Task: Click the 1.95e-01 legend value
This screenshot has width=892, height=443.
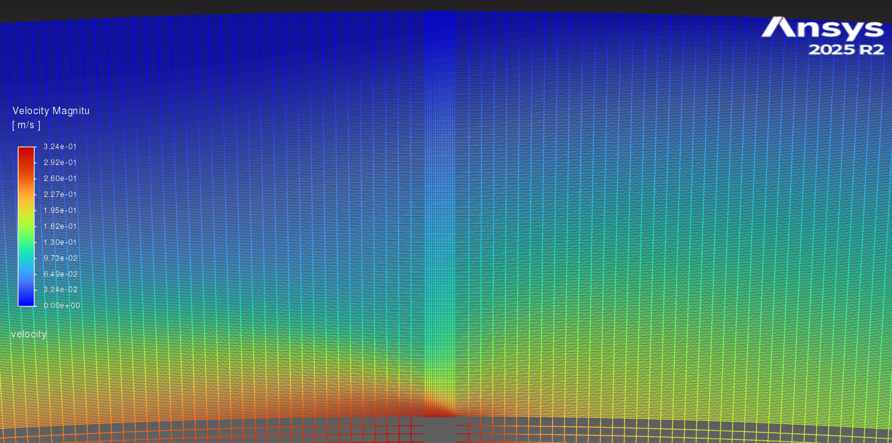Action: pos(60,210)
